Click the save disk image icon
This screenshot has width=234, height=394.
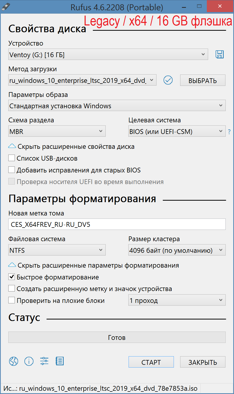[219, 54]
